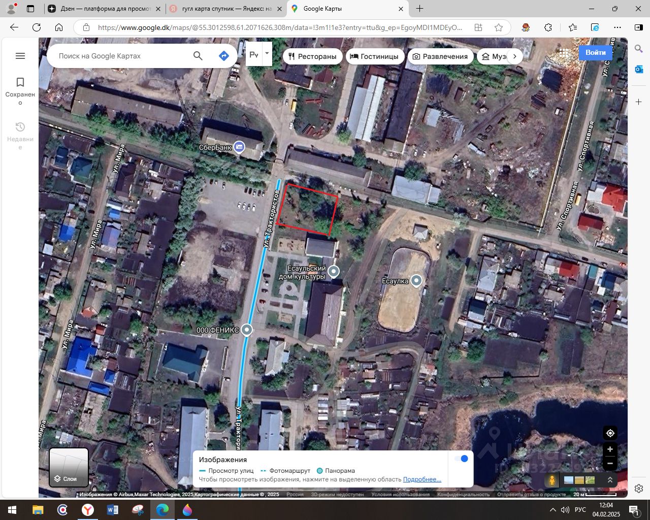This screenshot has width=650, height=520.
Task: Open the Подробнее link
Action: point(421,479)
